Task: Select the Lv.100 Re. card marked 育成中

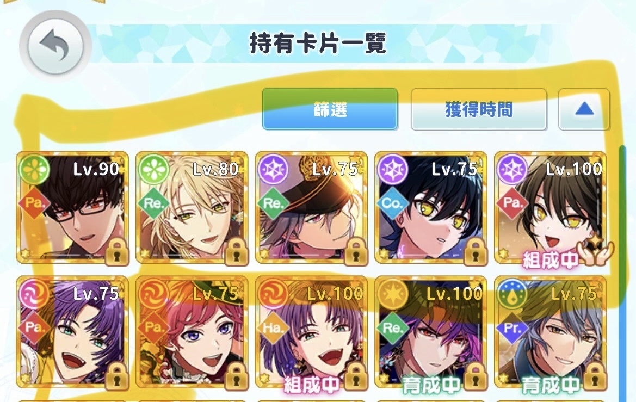Action: click(431, 332)
